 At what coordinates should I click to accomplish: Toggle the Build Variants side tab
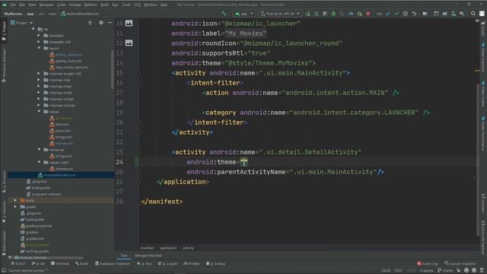click(x=4, y=243)
